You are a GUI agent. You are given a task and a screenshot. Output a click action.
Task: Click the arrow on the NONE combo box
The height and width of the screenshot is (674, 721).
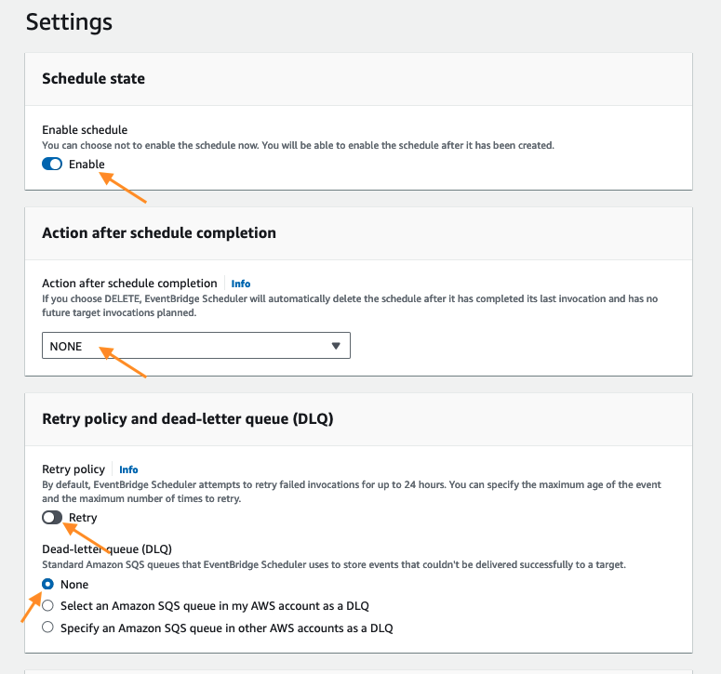click(336, 347)
